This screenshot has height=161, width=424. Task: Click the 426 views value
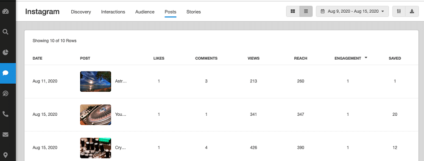[x=254, y=148]
